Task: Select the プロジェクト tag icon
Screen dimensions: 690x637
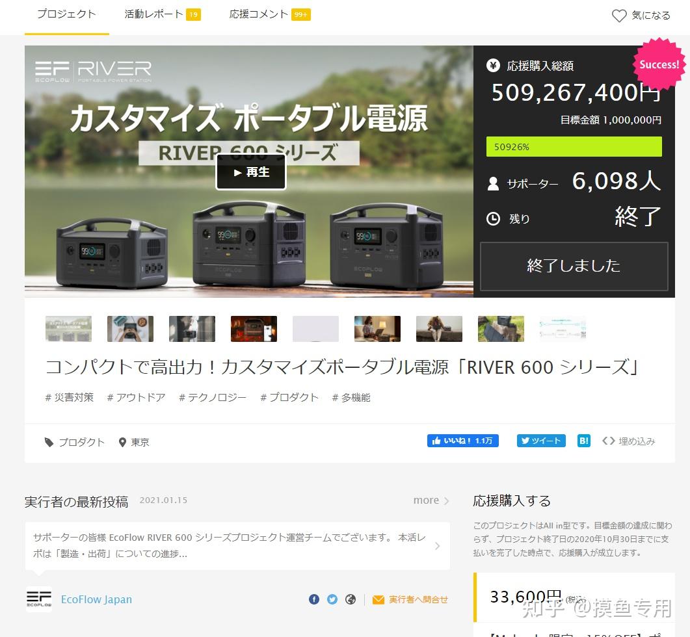Action: click(49, 441)
